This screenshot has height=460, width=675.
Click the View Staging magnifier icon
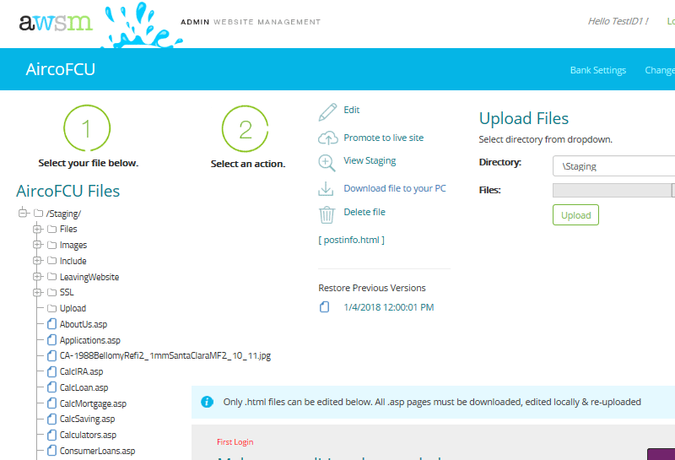coord(327,163)
